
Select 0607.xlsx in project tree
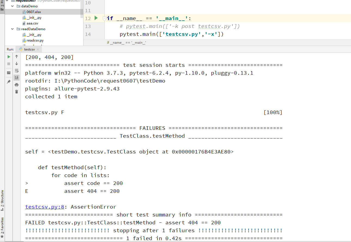point(34,12)
